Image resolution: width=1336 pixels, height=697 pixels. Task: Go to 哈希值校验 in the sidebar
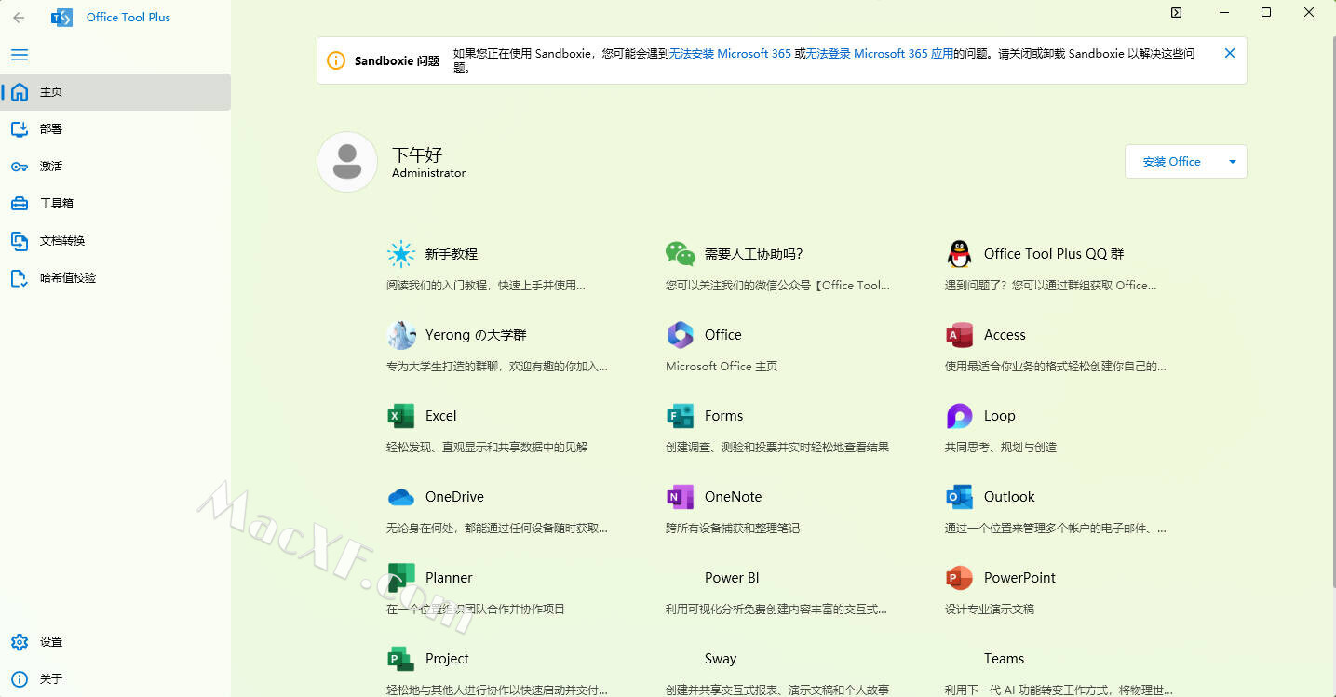115,278
